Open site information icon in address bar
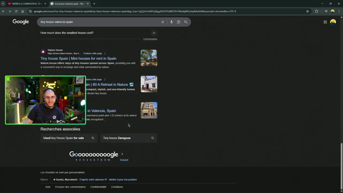This screenshot has height=193, width=343. point(30,11)
